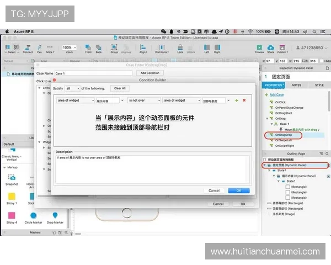Image resolution: width=331 pixels, height=265 pixels.
Task: Select the OnClick event
Action: 280,102
